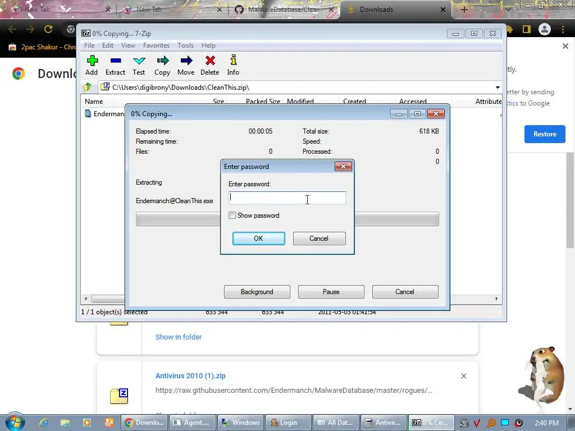
Task: Click the red V tray icon
Action: pyautogui.click(x=477, y=423)
